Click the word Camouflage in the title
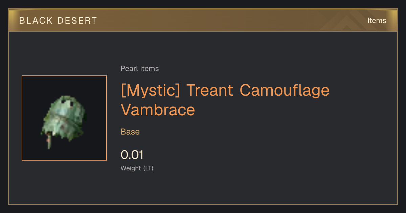 [285, 90]
